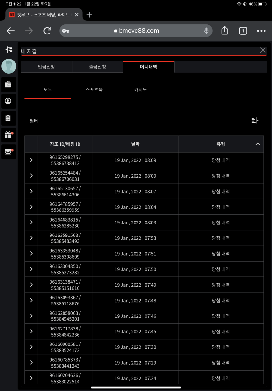
Task: Select the 스포츠북 sub-tab
Action: (94, 89)
